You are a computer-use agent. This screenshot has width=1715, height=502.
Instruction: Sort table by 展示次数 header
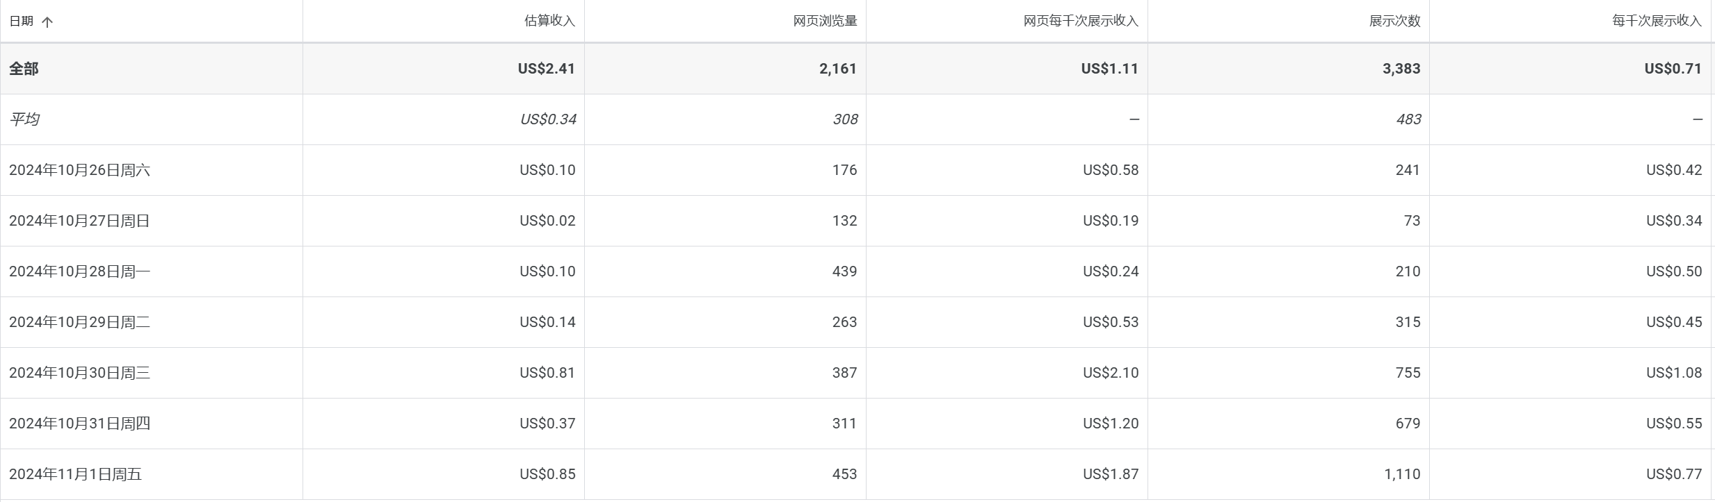[1394, 21]
